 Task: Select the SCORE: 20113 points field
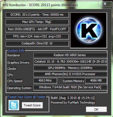[x=37, y=15]
